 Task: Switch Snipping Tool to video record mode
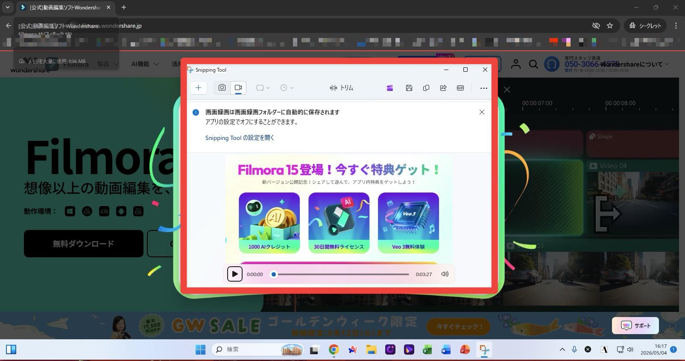238,87
